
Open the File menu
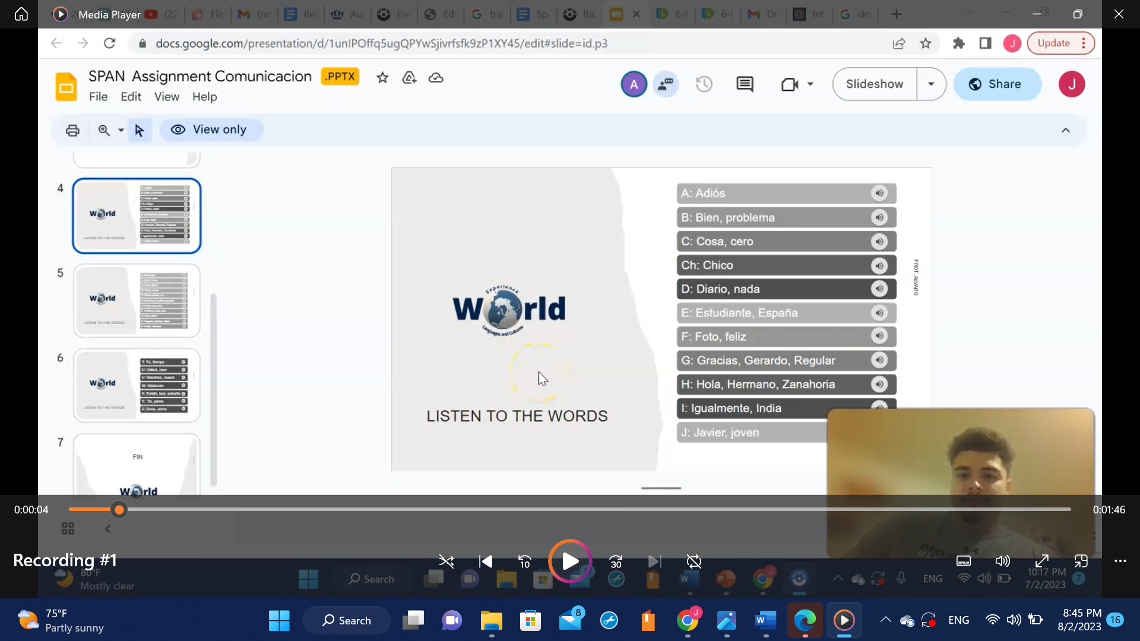coord(98,97)
